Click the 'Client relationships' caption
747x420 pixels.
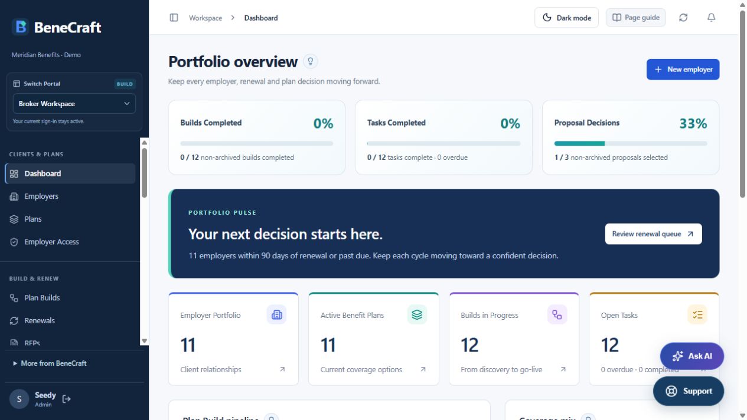point(211,369)
